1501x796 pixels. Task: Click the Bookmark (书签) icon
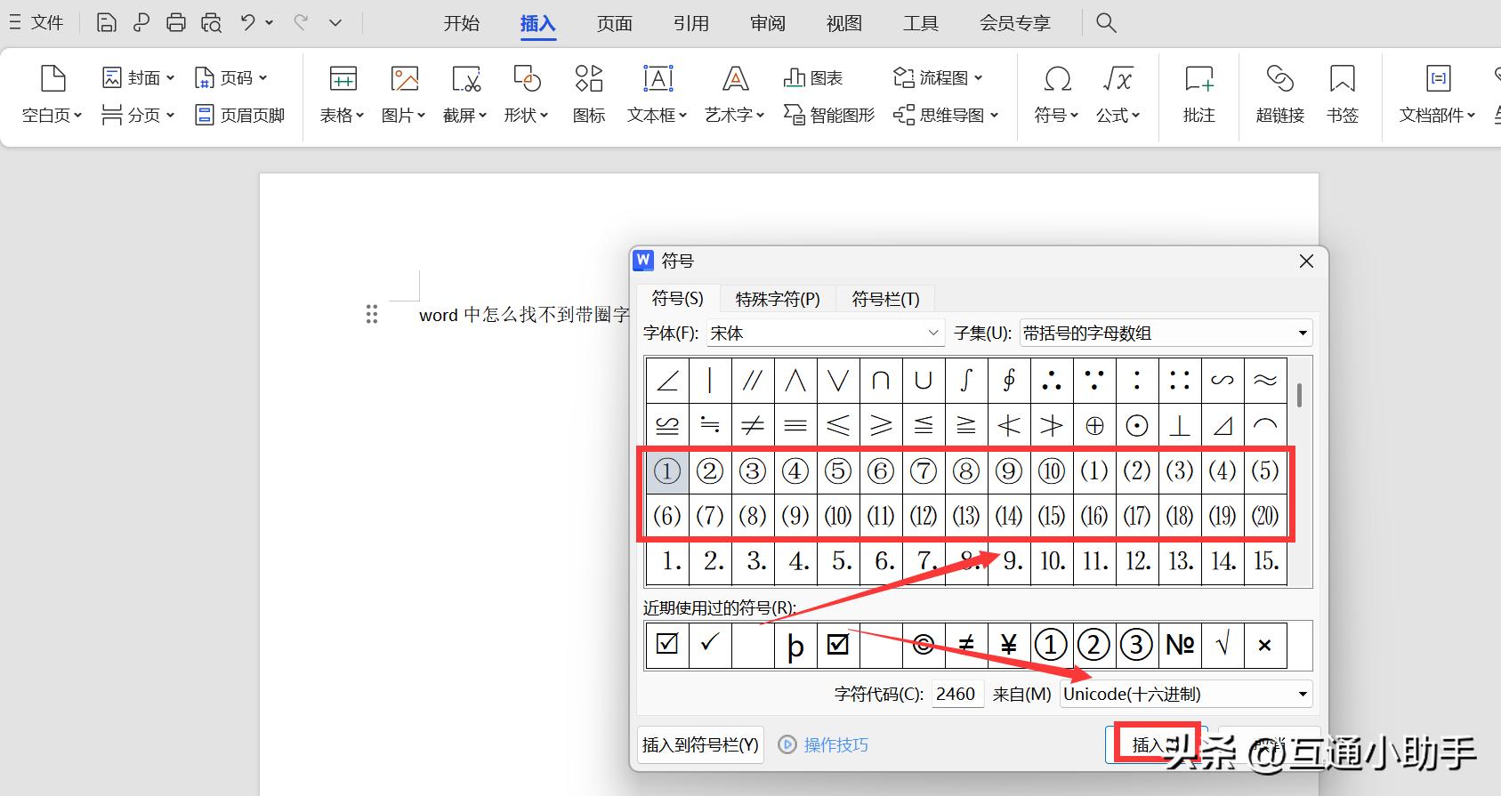[x=1342, y=80]
